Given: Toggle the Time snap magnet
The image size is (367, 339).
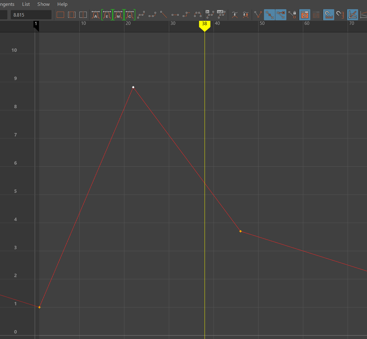Looking at the screenshot, I should [329, 15].
